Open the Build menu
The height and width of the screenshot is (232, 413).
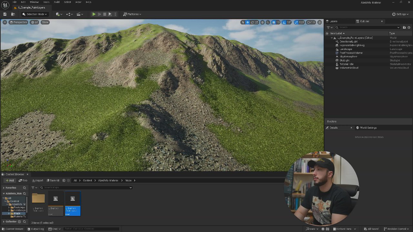pos(56,2)
